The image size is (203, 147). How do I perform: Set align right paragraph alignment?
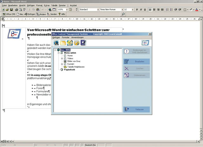click(158, 10)
